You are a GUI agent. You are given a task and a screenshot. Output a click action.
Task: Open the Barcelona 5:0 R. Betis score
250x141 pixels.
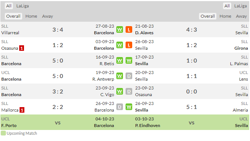pyautogui.click(x=58, y=61)
